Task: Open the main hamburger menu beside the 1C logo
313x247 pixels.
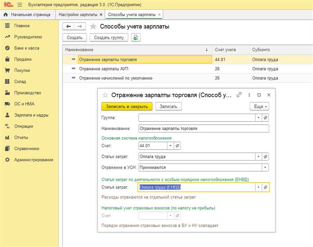Action: 20,5
